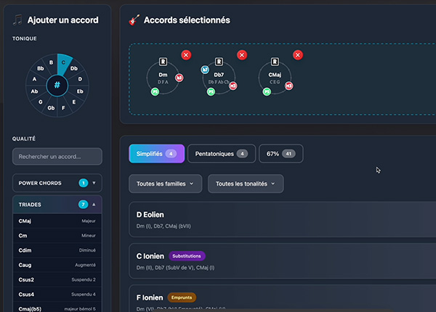Screen dimensions: 436x312
Task: Click the P5 badge on Dm chord
Action: coord(155,92)
